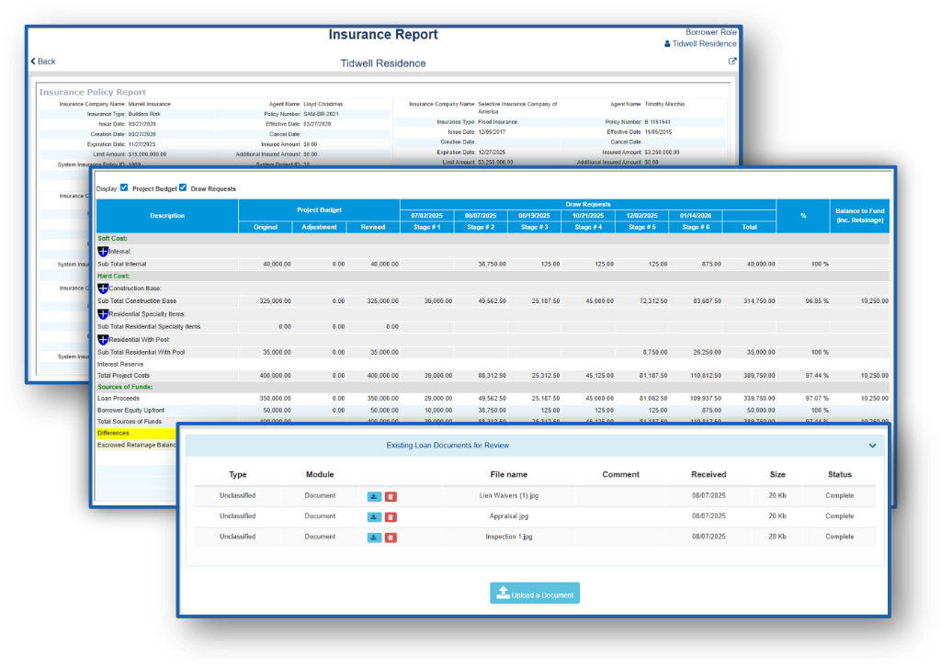Expand the Internal soft cost category
This screenshot has height=668, width=941.
[102, 251]
